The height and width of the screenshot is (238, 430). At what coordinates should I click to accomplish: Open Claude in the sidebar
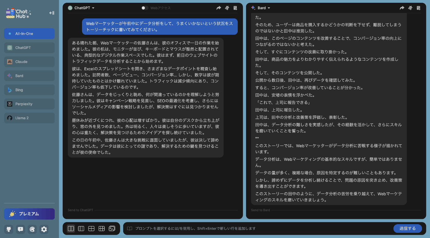pos(29,62)
